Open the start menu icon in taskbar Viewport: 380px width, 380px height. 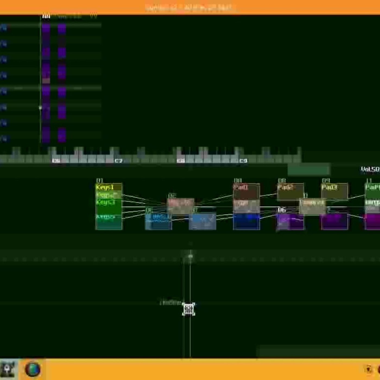pyautogui.click(x=7, y=369)
